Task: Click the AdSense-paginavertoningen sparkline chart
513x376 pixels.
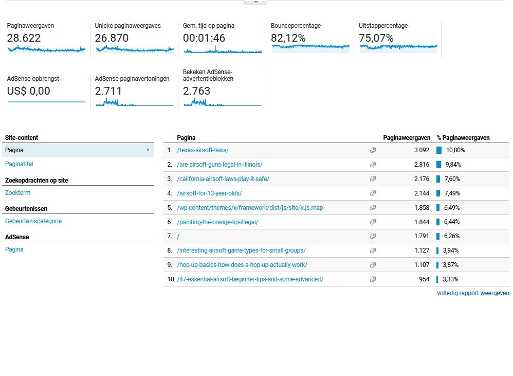Action: [x=135, y=102]
